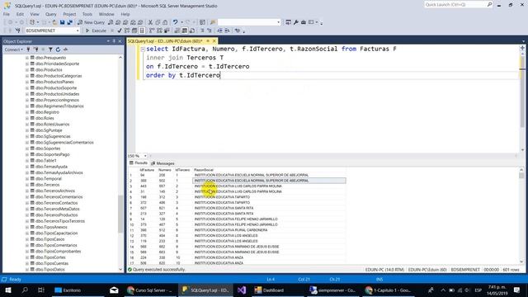
Task: Click the Activity Monitor icon in Object Explorer
Action: [x=65, y=49]
